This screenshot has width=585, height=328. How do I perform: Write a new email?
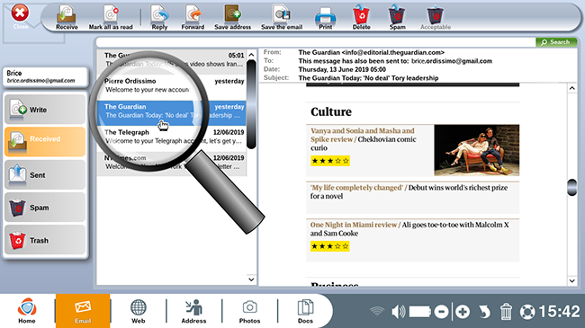click(x=45, y=110)
